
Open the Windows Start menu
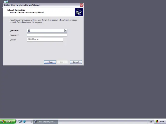pos(7,122)
